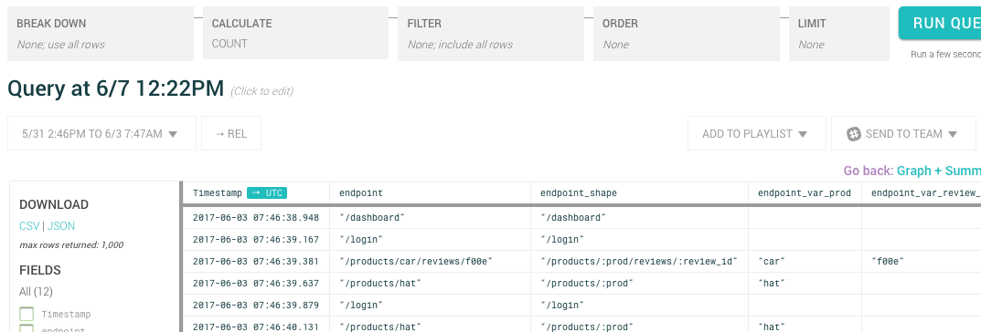Open the time range dropdown

click(101, 133)
